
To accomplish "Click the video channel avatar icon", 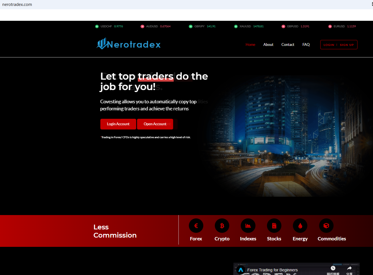I will point(240,270).
